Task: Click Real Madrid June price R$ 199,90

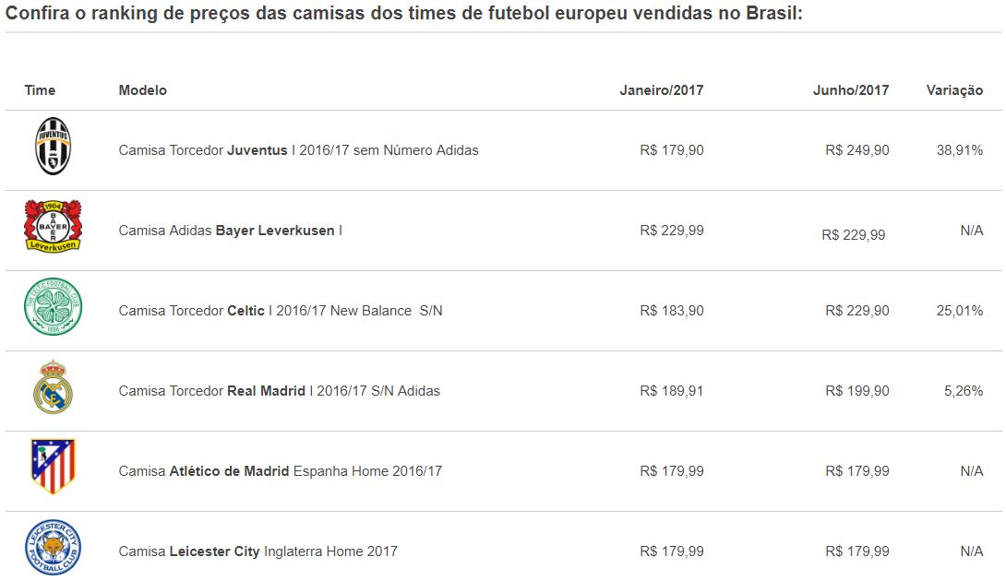Action: pyautogui.click(x=856, y=391)
